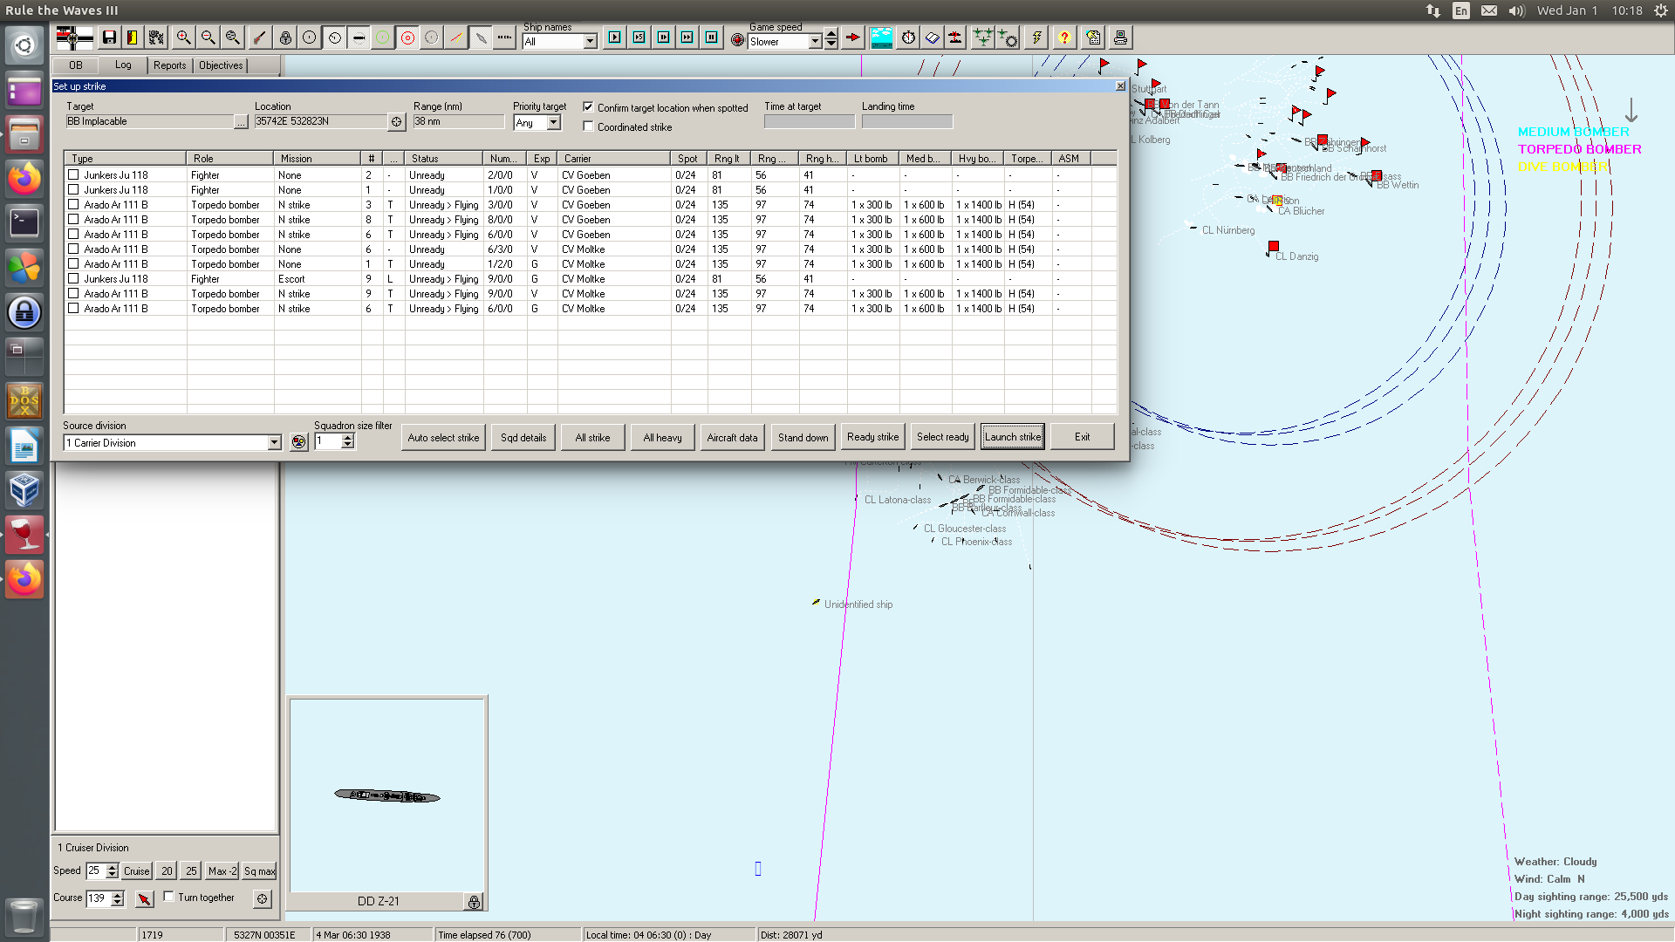Open the Priority target dropdown

point(553,123)
